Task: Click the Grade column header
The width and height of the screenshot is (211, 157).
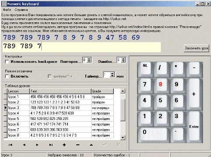Action: tap(102, 91)
